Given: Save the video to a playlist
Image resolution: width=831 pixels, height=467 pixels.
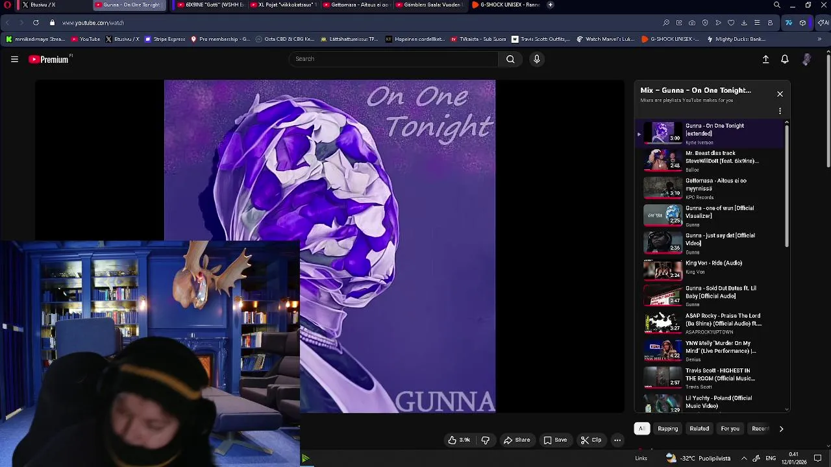Looking at the screenshot, I should 555,440.
